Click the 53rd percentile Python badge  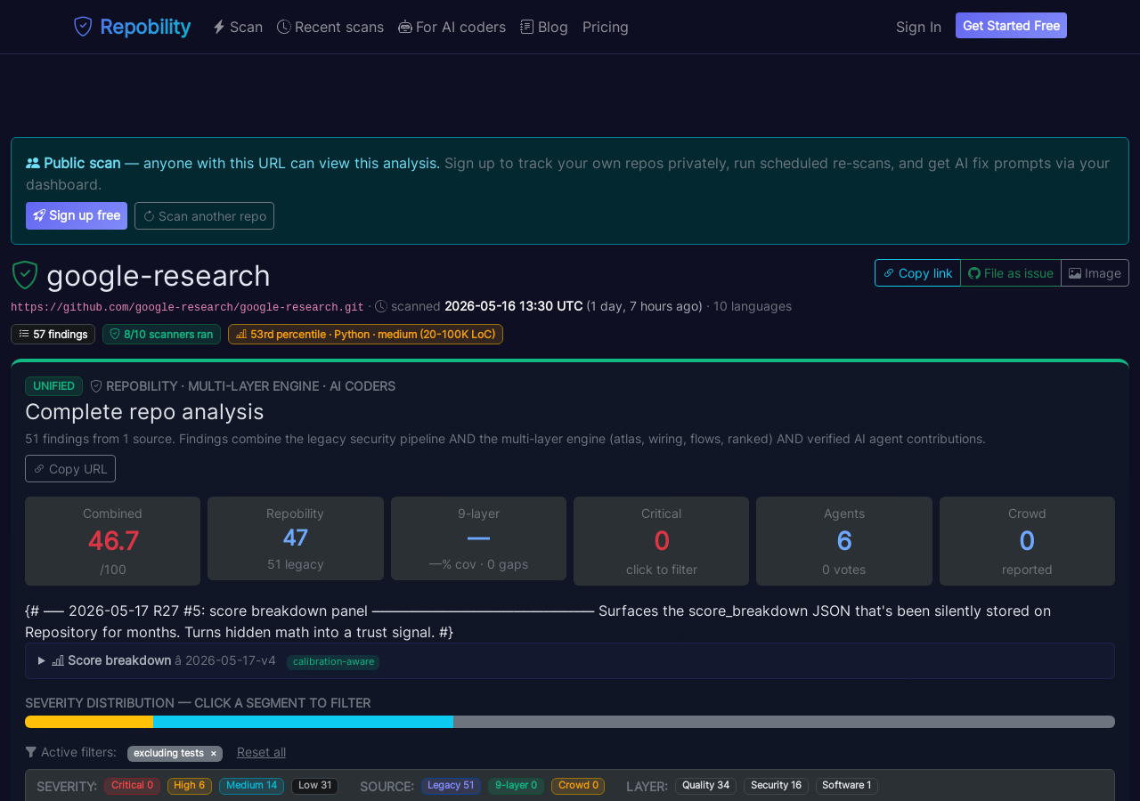[x=365, y=335]
